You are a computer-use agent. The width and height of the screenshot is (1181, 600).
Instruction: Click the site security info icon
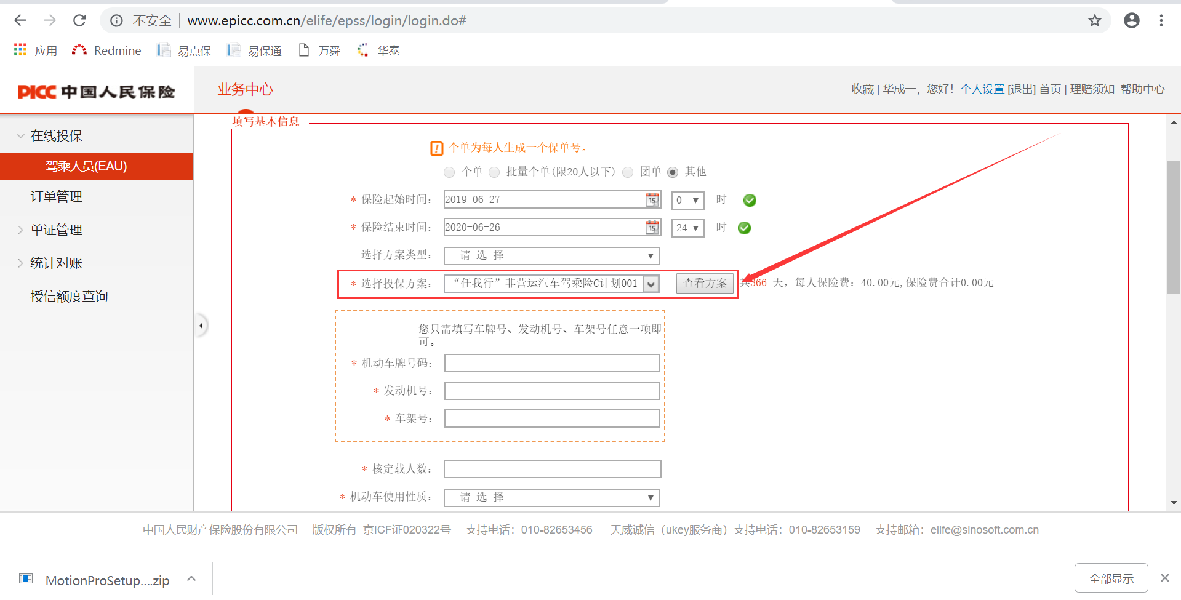pyautogui.click(x=116, y=21)
